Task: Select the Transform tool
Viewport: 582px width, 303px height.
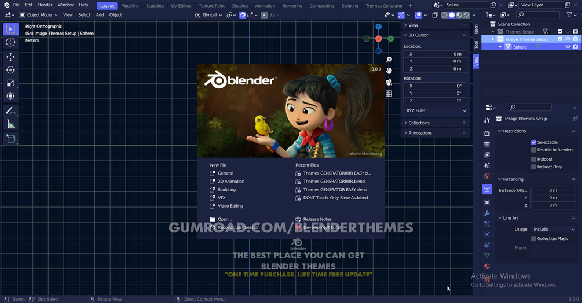Action: (x=10, y=96)
